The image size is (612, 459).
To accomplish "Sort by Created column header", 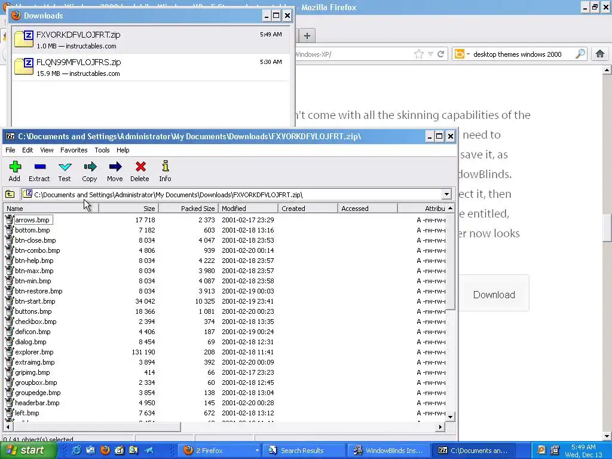I will [308, 209].
